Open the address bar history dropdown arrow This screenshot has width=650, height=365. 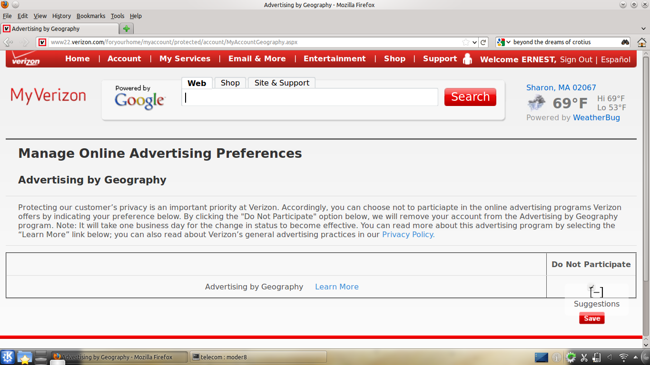click(x=474, y=42)
